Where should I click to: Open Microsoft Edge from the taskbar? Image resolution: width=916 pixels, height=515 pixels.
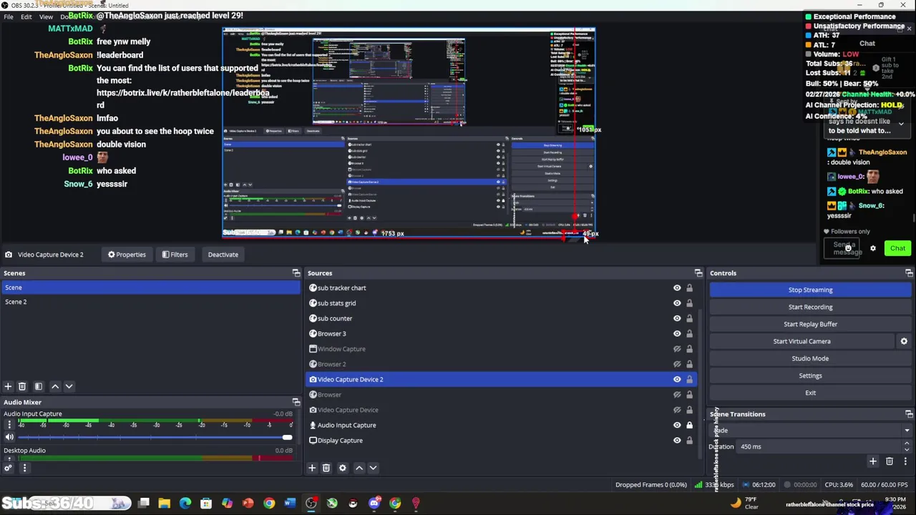click(x=185, y=504)
